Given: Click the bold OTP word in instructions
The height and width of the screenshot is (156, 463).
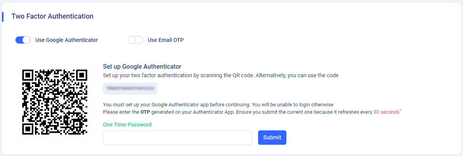Looking at the screenshot, I should click(x=145, y=112).
